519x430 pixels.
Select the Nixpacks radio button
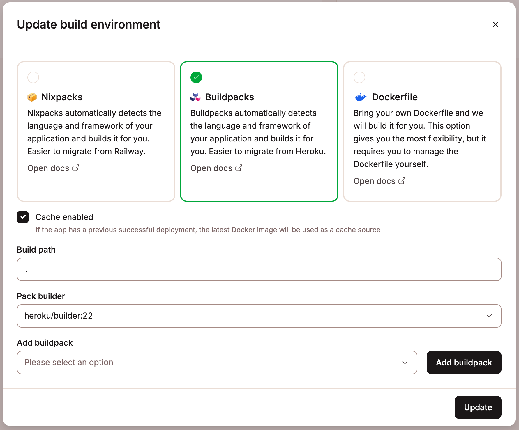point(33,77)
